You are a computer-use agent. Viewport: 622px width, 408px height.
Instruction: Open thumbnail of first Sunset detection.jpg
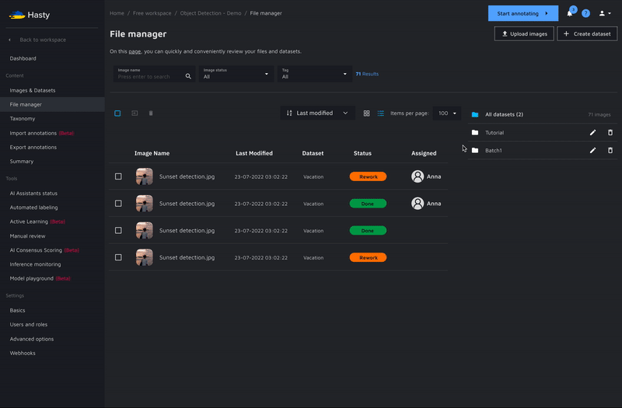[x=145, y=176]
